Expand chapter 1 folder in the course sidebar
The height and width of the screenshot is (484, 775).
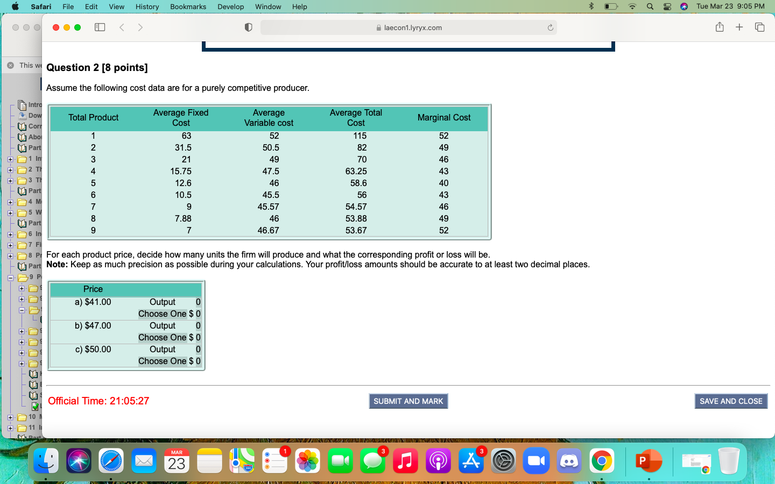tap(10, 159)
